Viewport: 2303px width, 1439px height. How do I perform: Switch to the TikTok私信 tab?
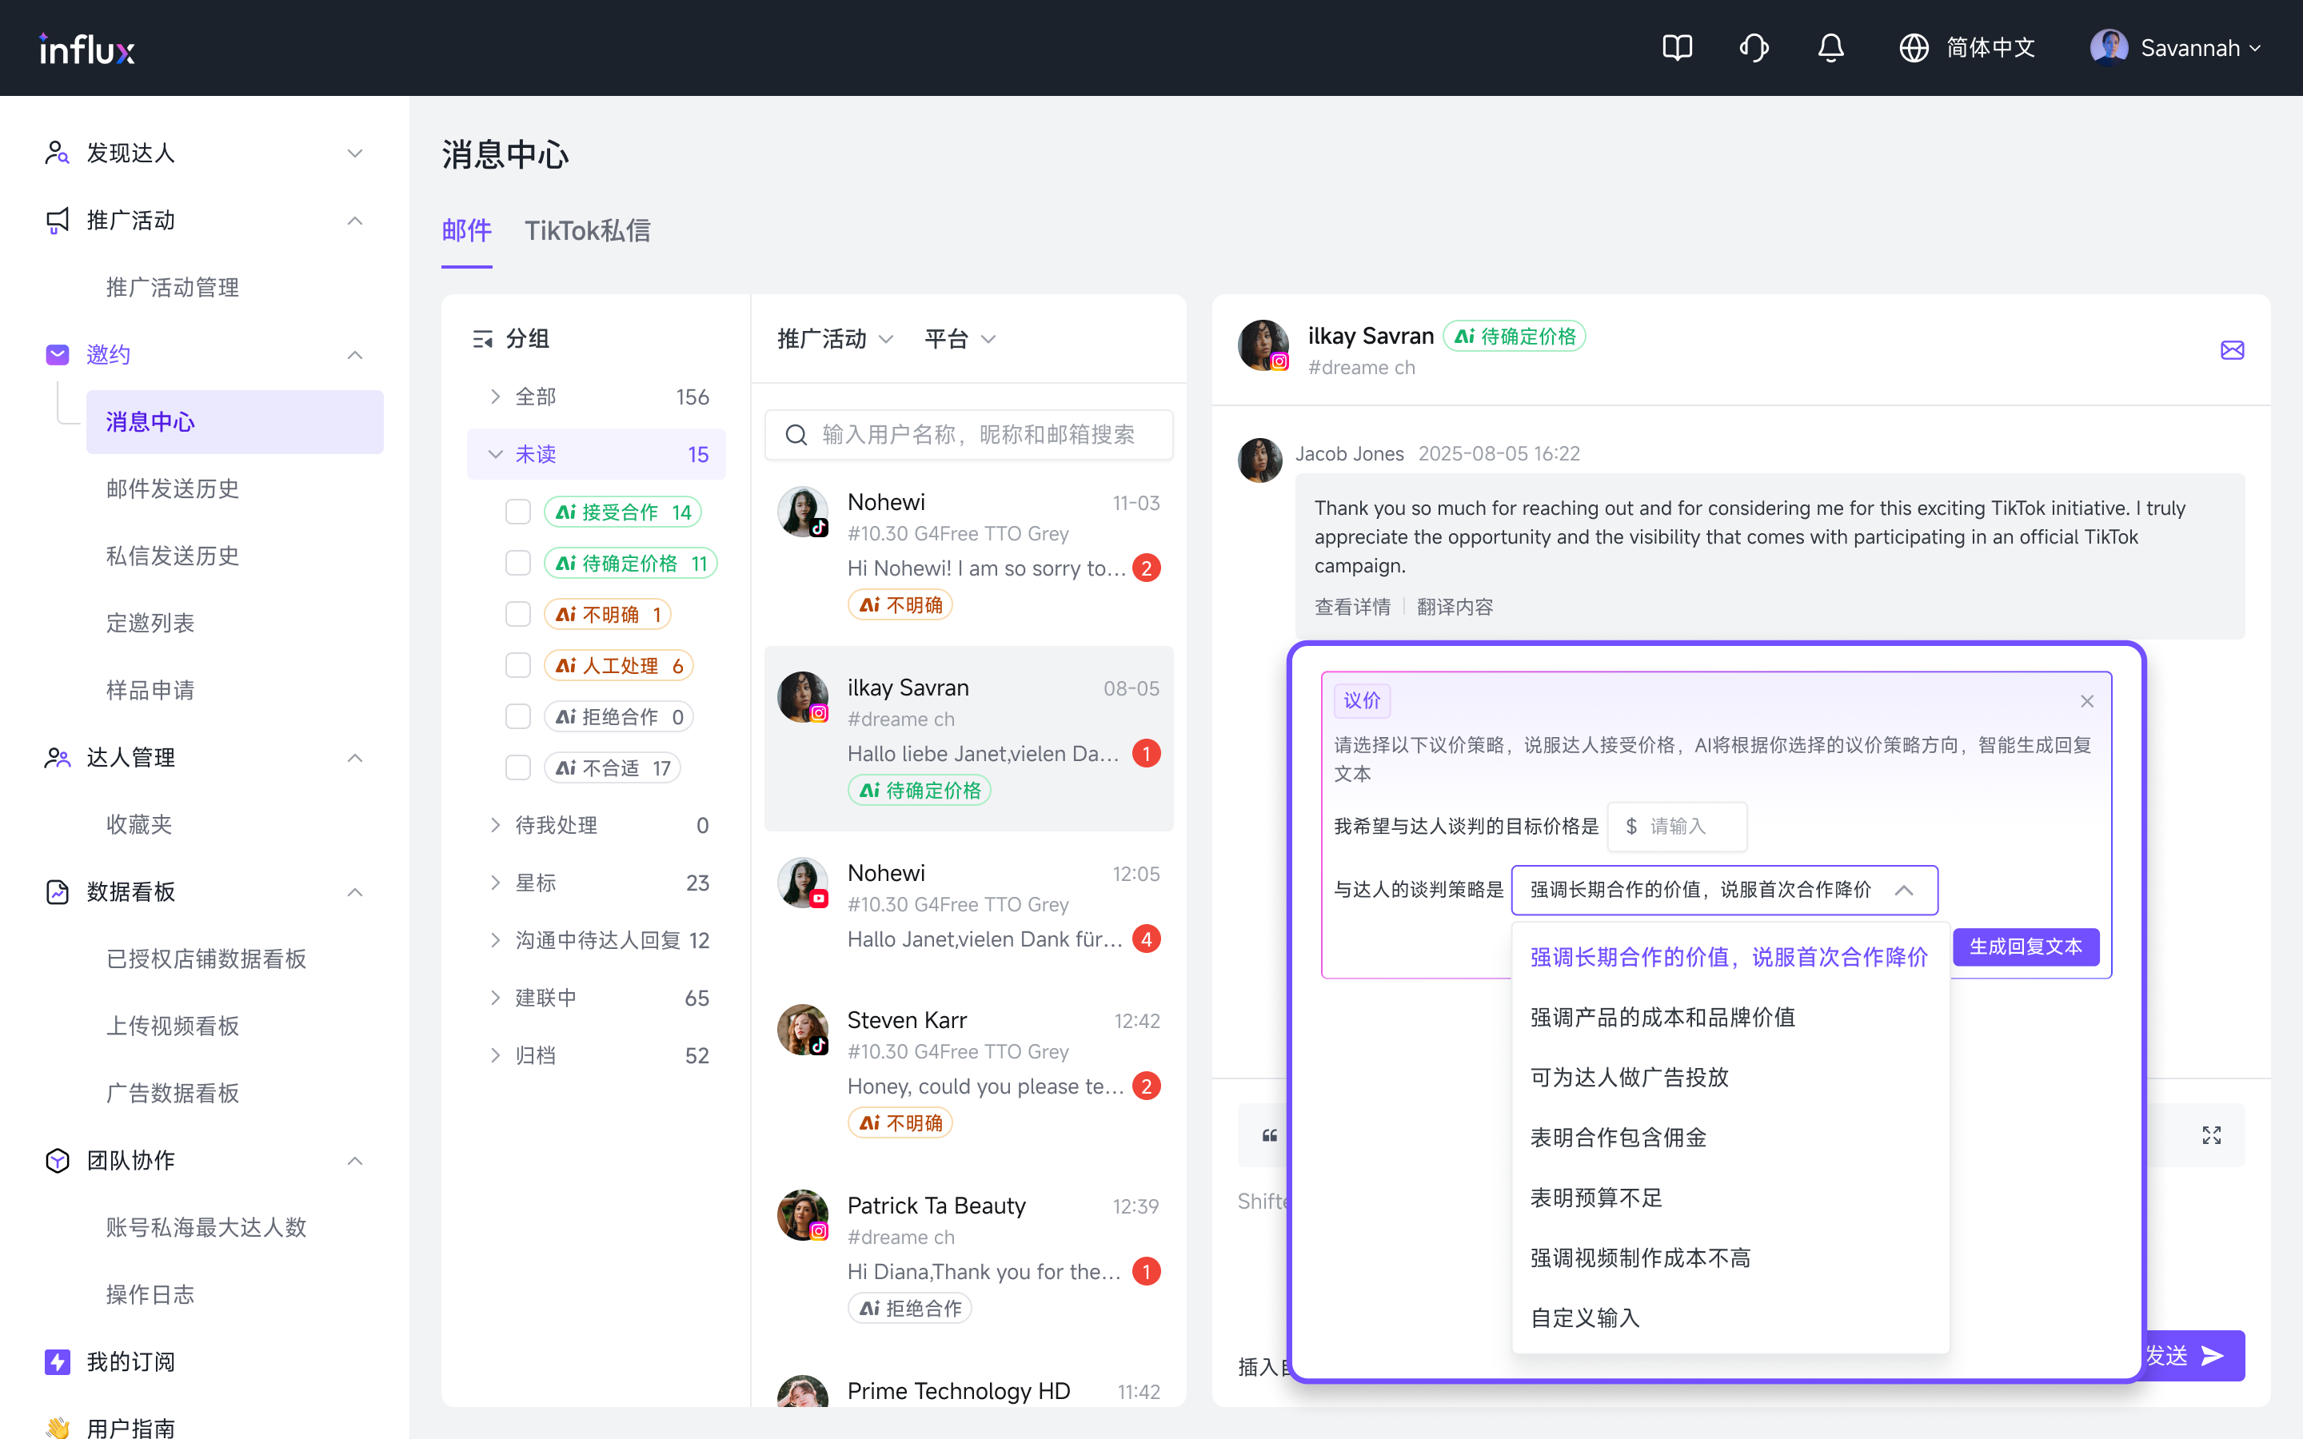click(x=587, y=230)
